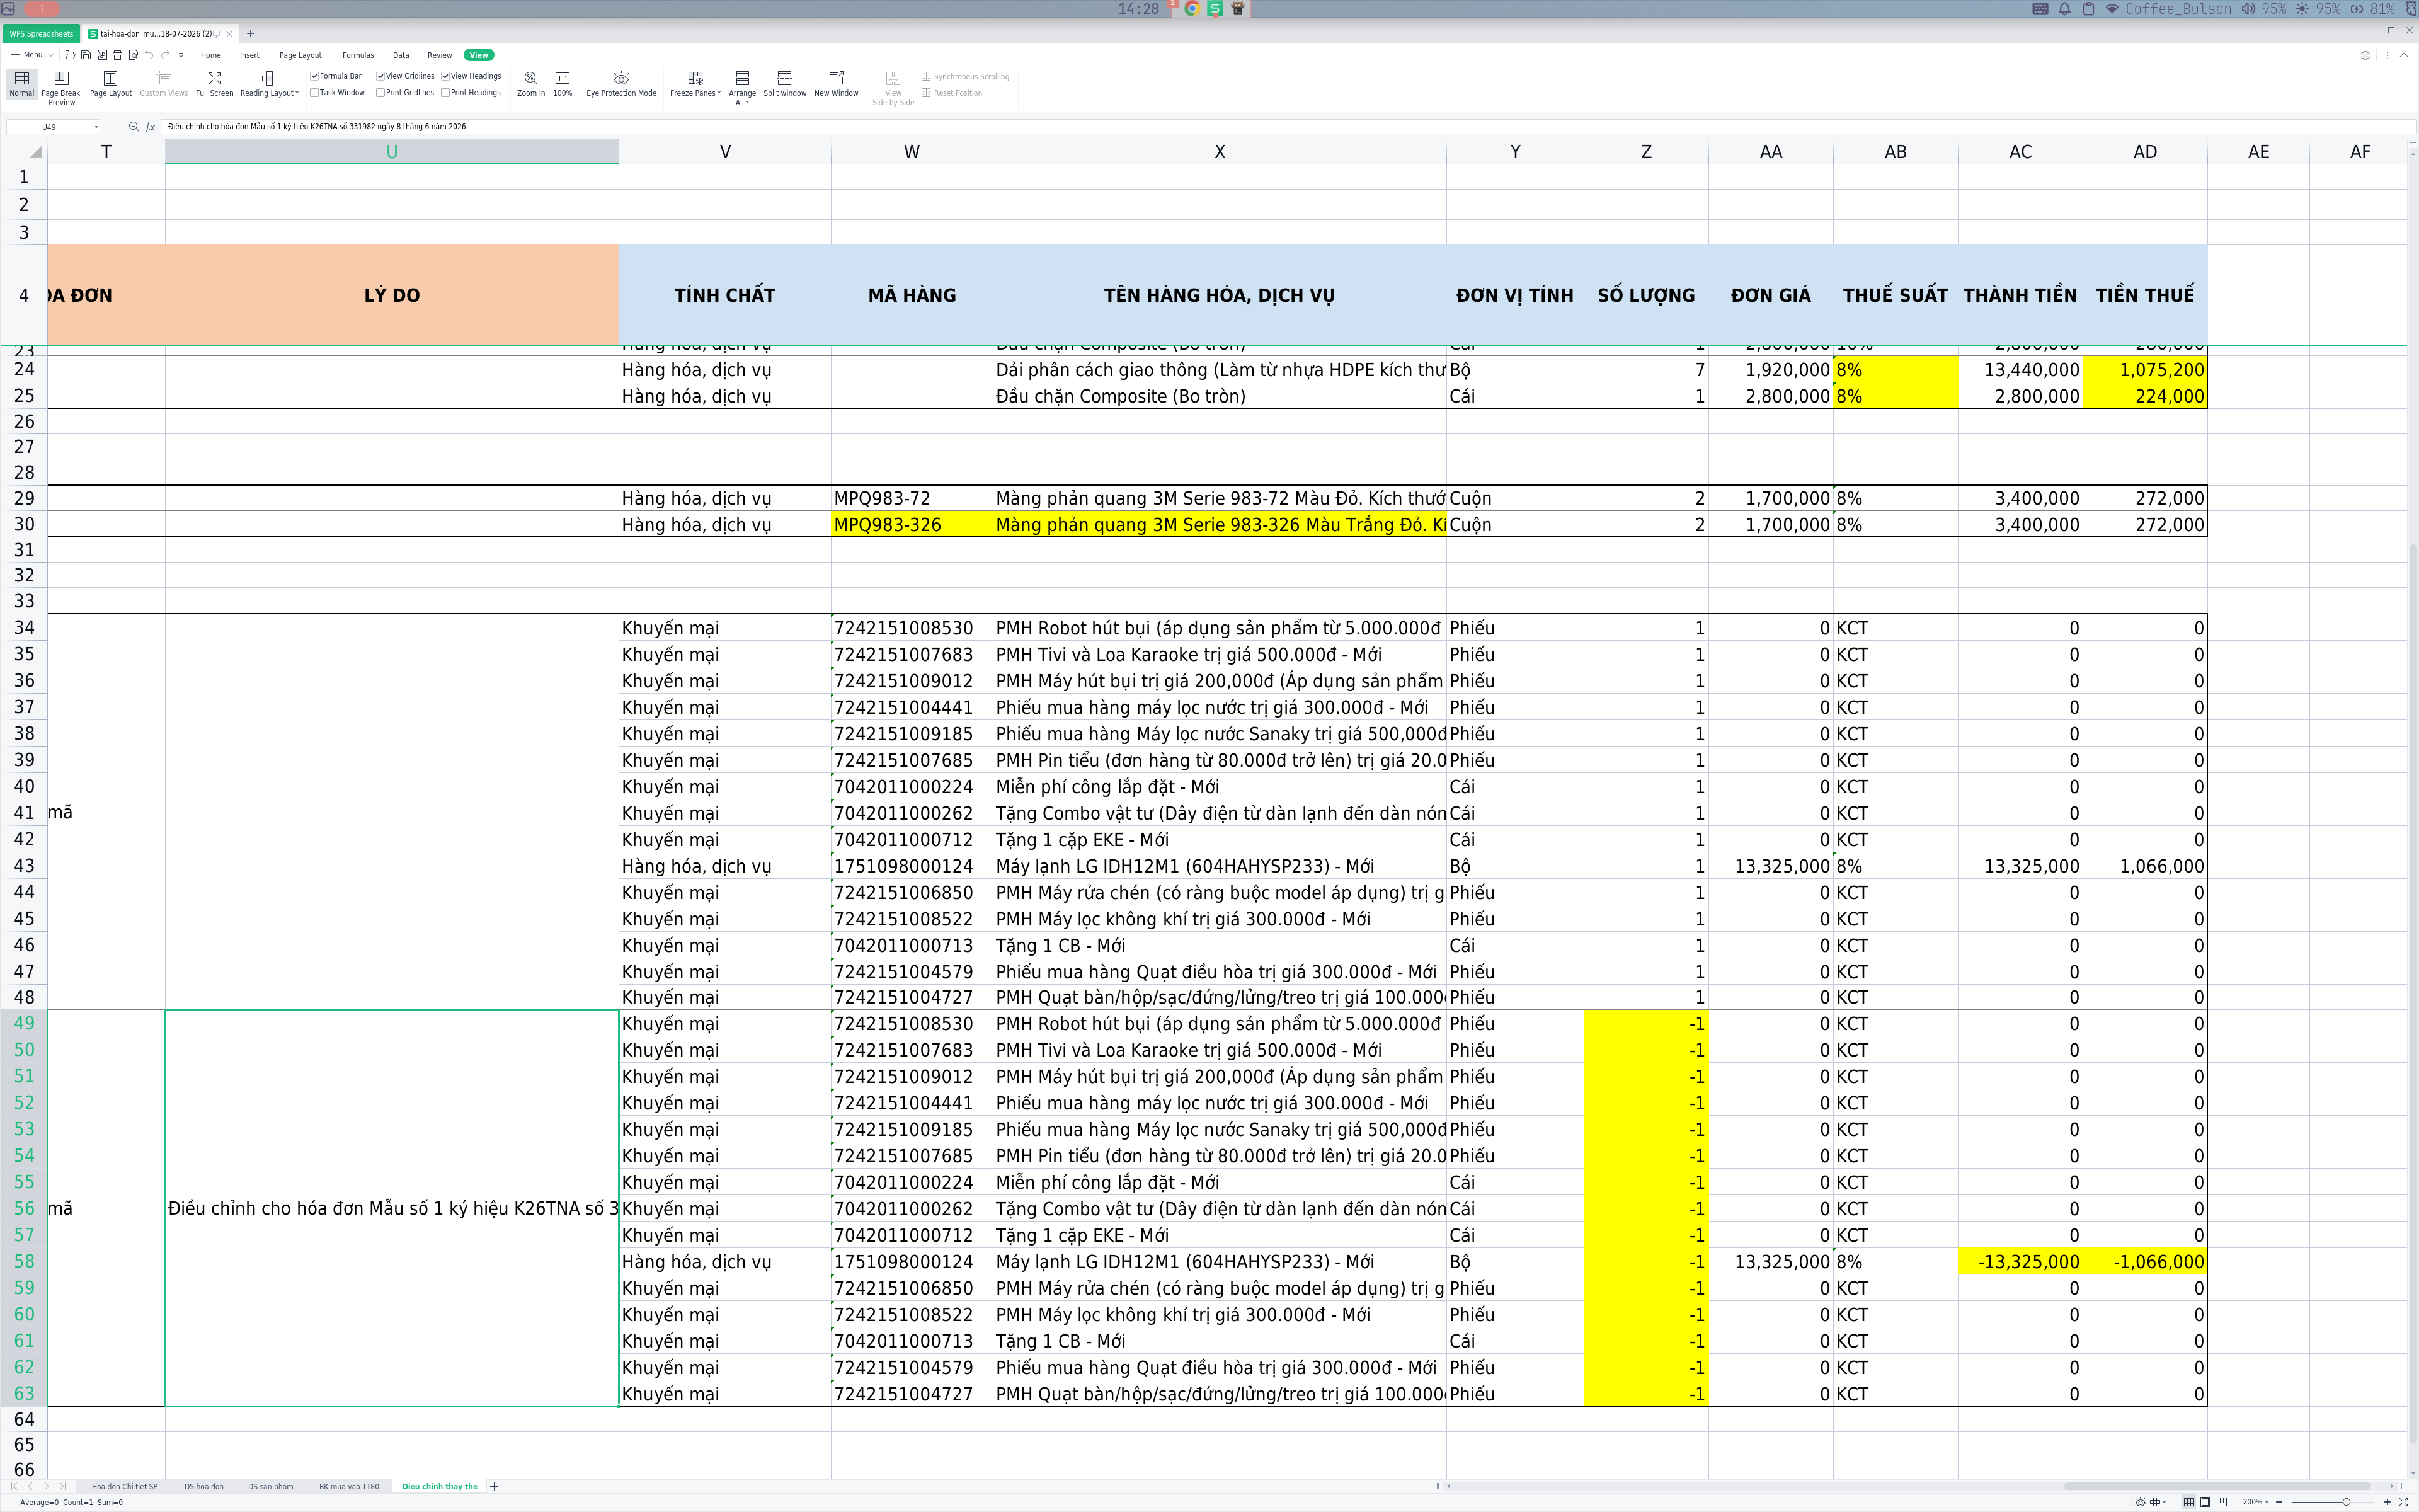Open the cell name box dropdown arrow
Image resolution: width=2419 pixels, height=1512 pixels.
click(96, 127)
